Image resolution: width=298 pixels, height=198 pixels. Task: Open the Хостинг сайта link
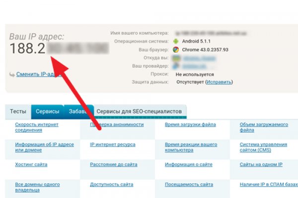[x=30, y=164]
